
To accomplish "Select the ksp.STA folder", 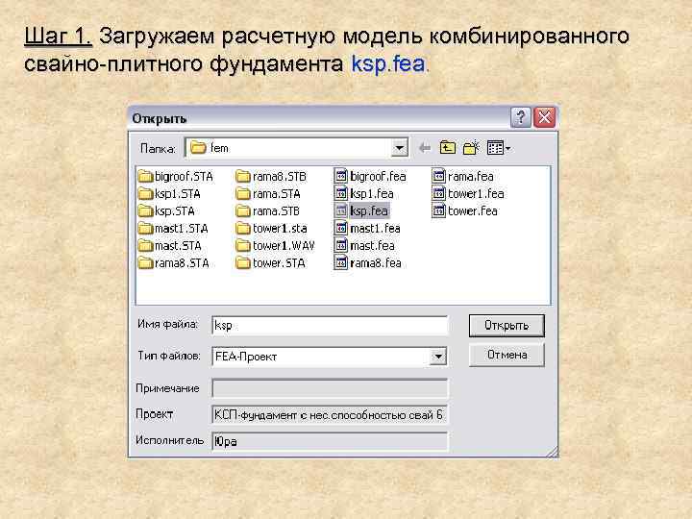I will (x=166, y=210).
